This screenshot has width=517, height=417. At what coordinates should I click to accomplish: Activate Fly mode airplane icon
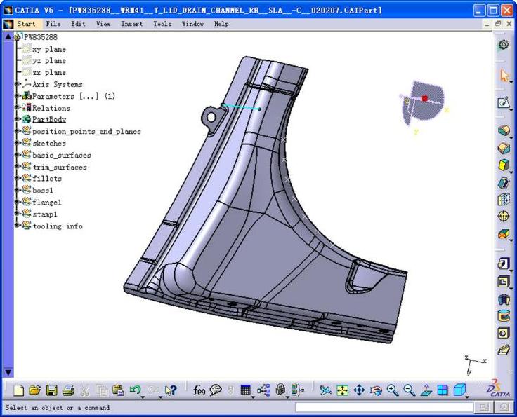326,390
